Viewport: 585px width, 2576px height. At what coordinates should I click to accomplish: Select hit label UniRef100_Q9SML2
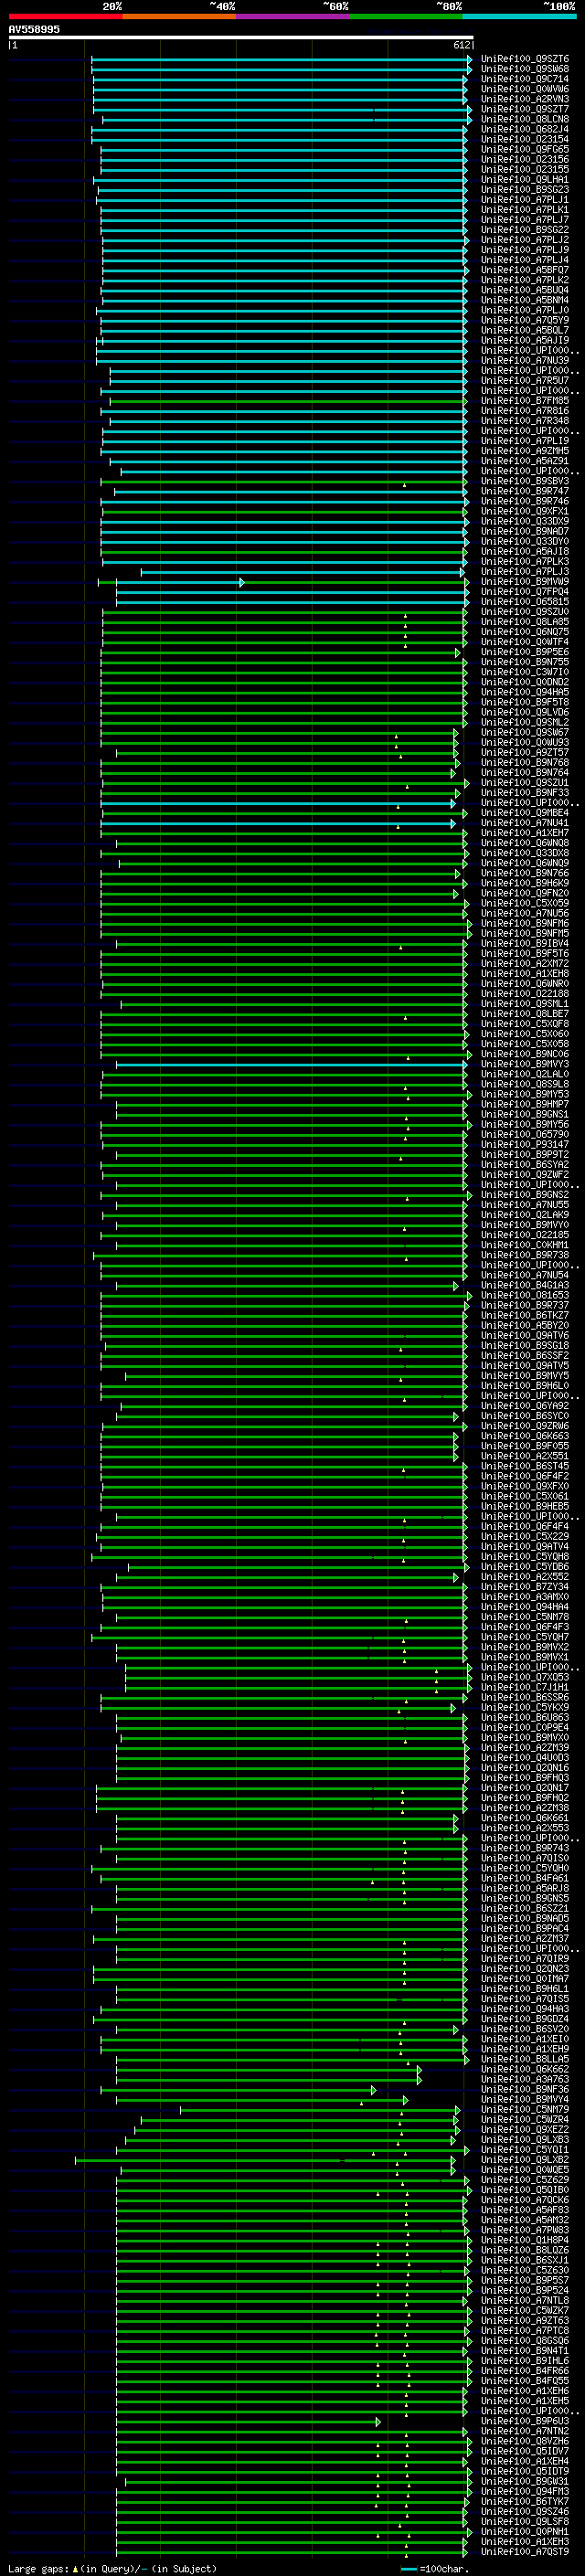525,722
